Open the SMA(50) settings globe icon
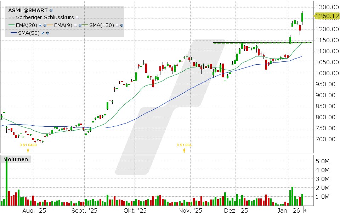This screenshot has height=213, width=340. [x=47, y=32]
